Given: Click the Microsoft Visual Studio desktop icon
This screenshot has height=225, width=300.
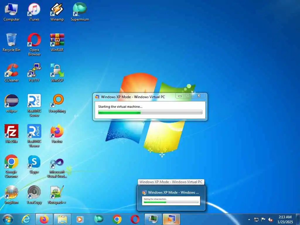Looking at the screenshot, I should tap(57, 168).
